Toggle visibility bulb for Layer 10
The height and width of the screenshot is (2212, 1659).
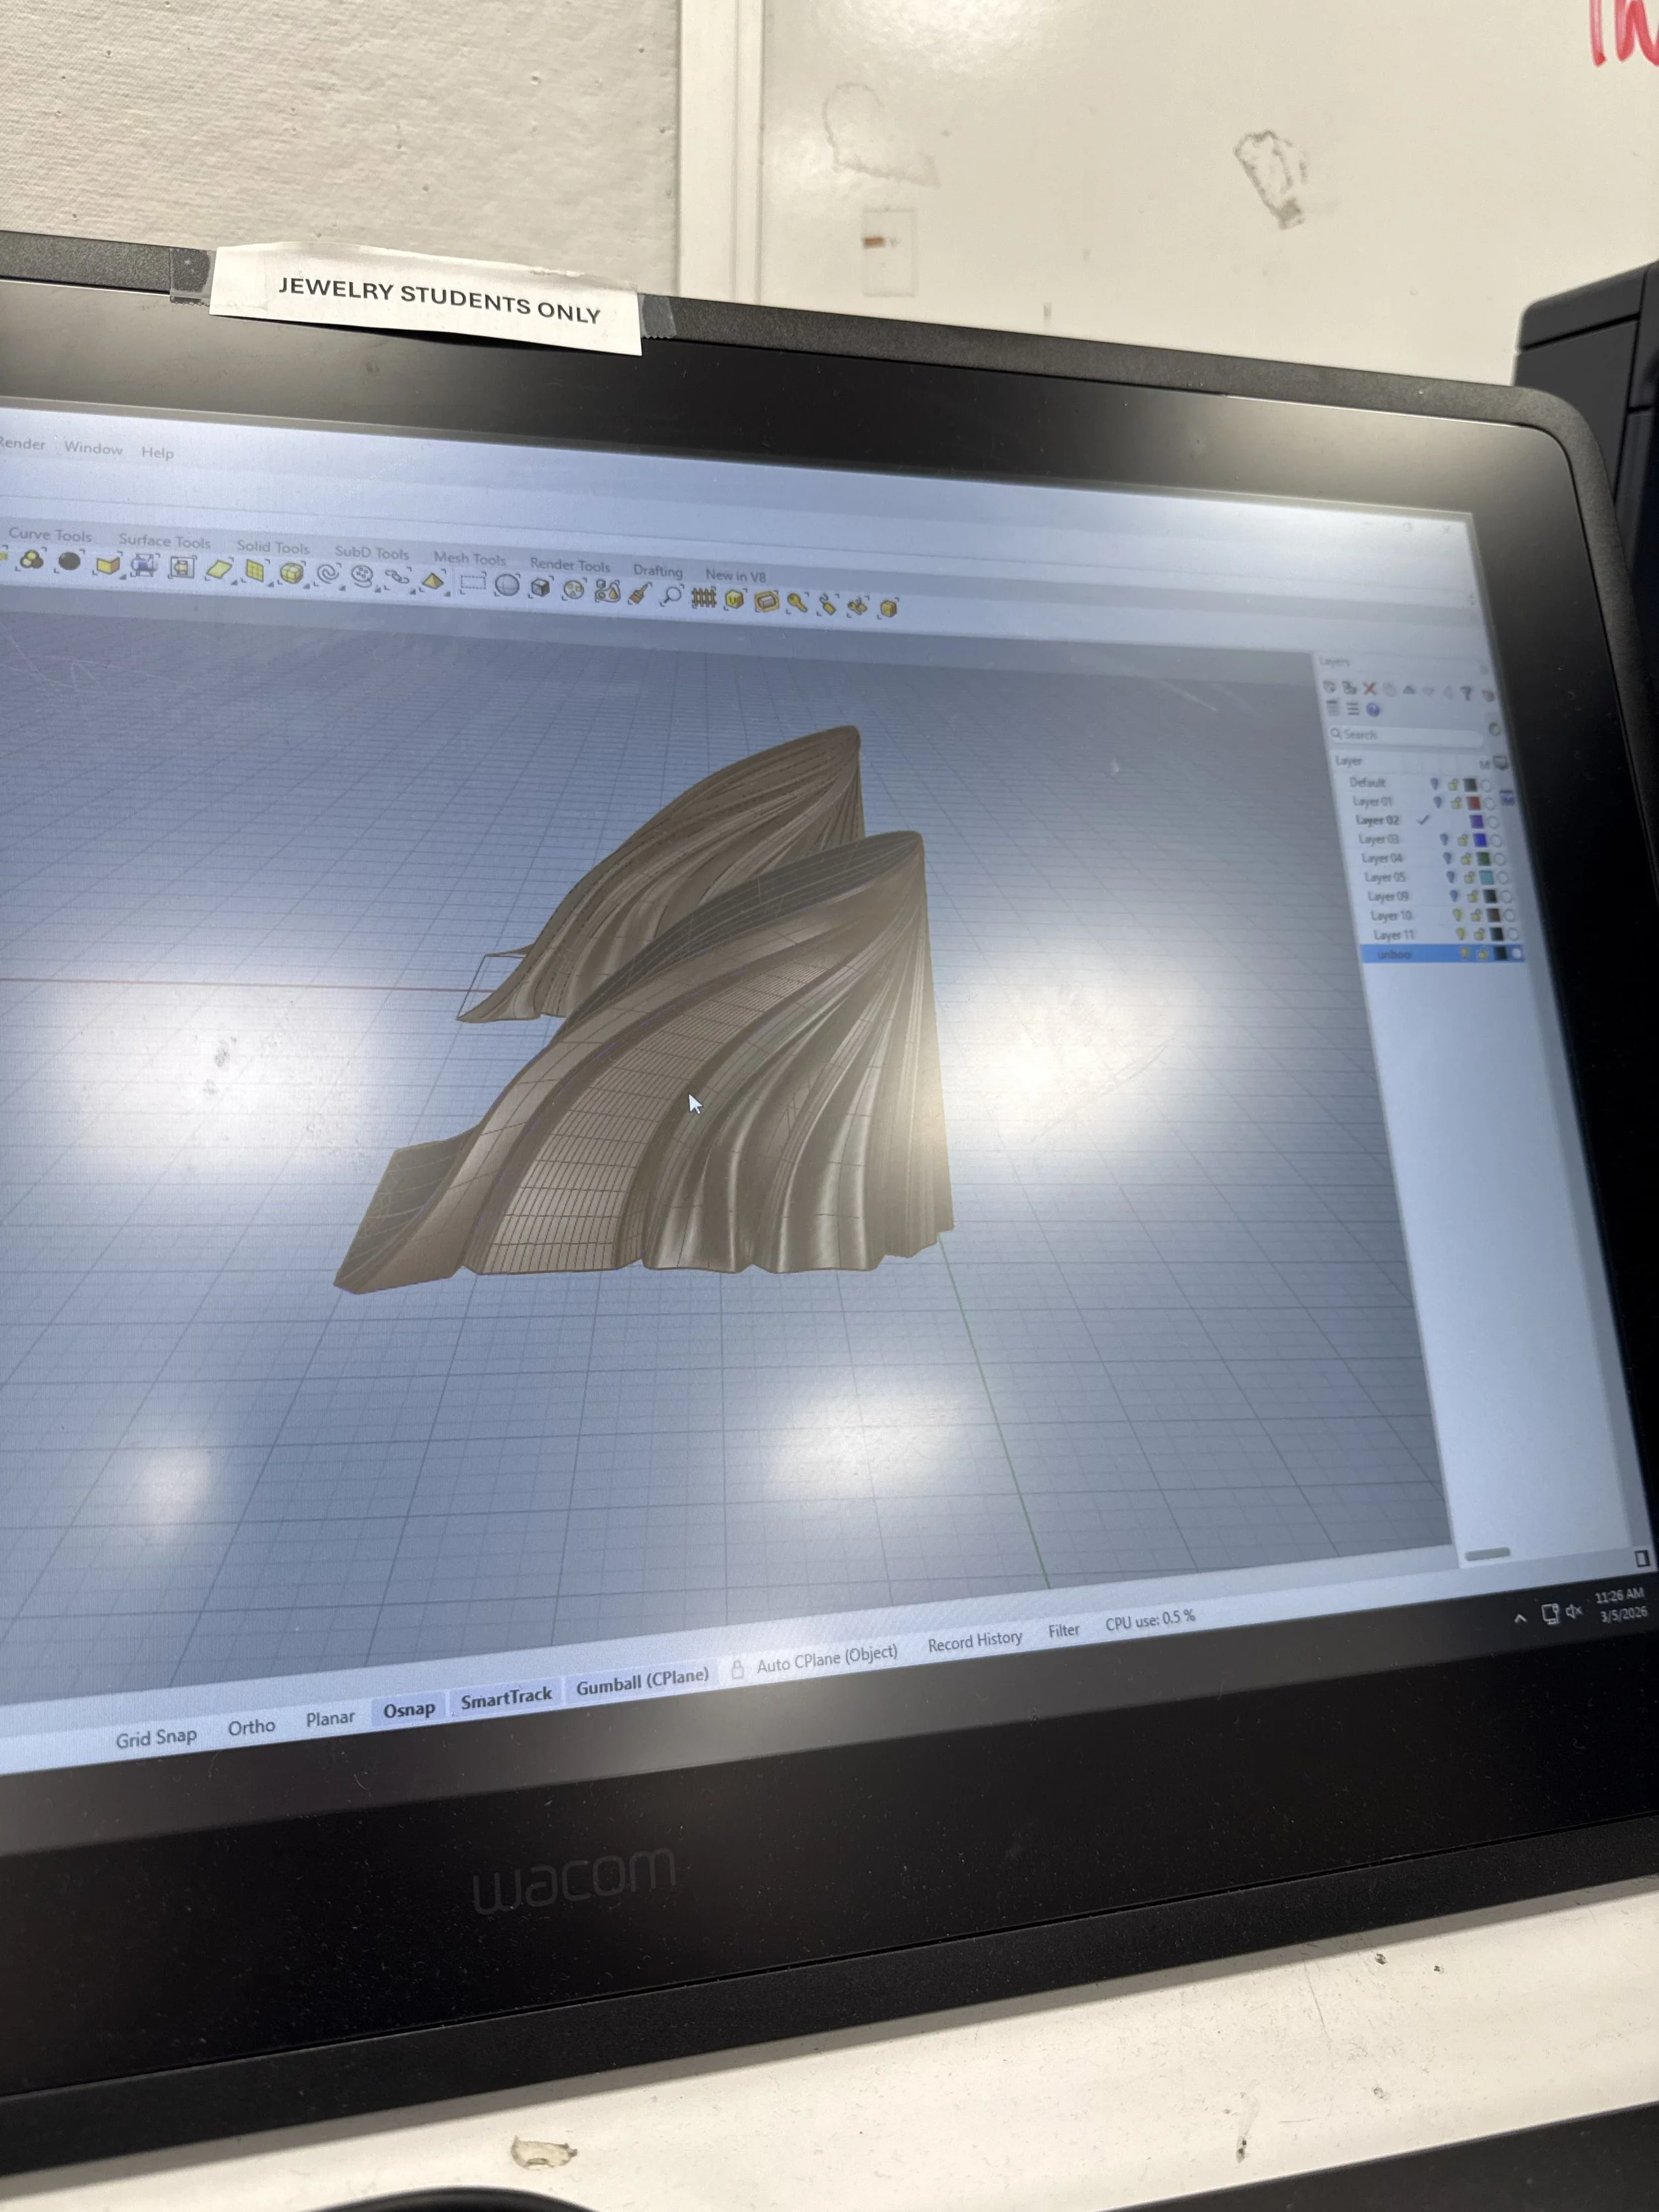(1458, 915)
